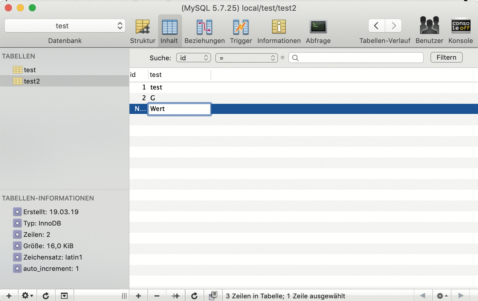Viewport: 478px width, 301px height.
Task: Open the Datenbank selection dropdown
Action: pos(65,26)
